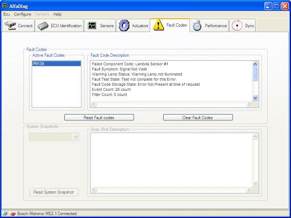Image resolution: width=291 pixels, height=218 pixels.
Task: Click the 'Warning Lamp Status' line
Action: click(x=137, y=74)
